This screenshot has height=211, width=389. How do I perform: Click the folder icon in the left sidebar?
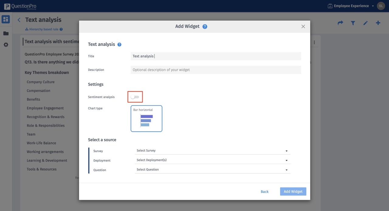point(5,33)
